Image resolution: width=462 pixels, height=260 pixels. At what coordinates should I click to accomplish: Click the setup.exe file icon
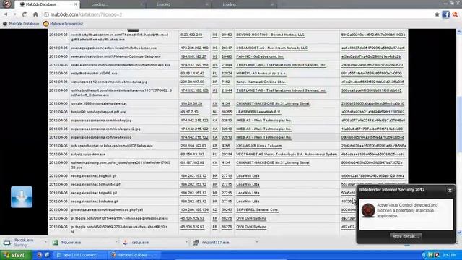click(x=126, y=243)
